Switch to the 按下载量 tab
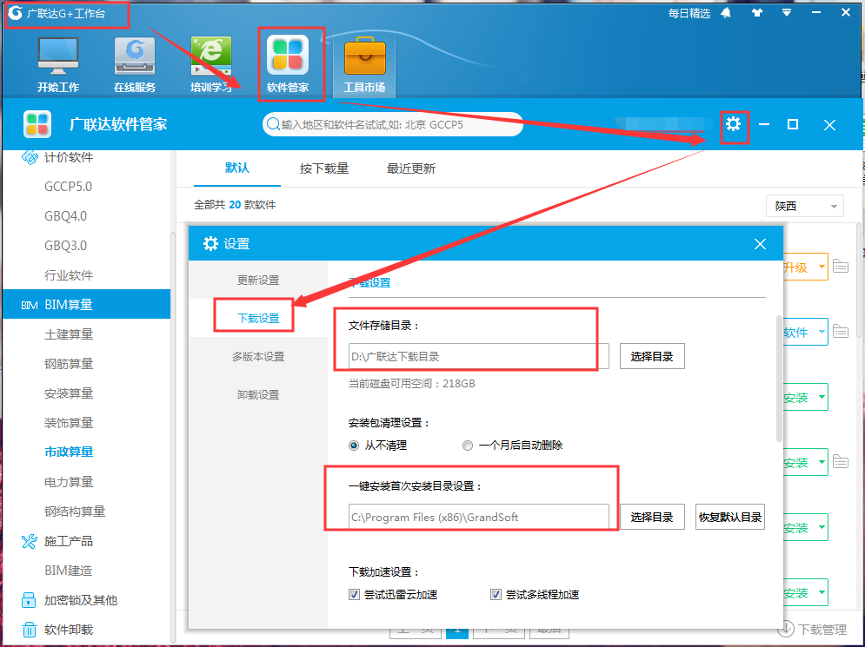The image size is (865, 647). pos(323,168)
